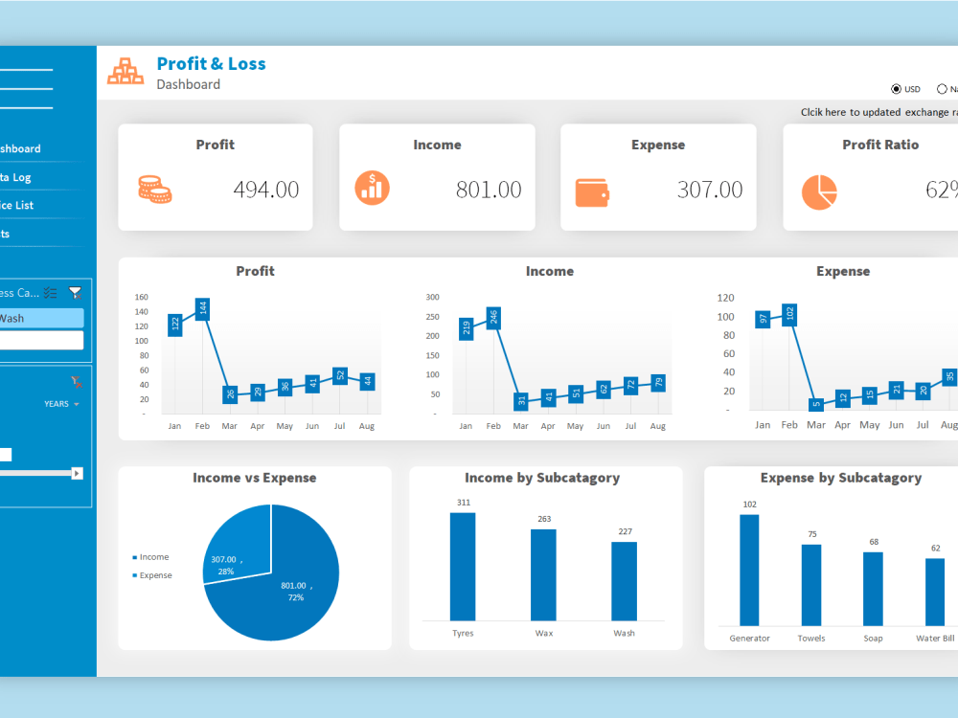Click the timeline scroll right arrow
958x718 pixels.
[77, 473]
